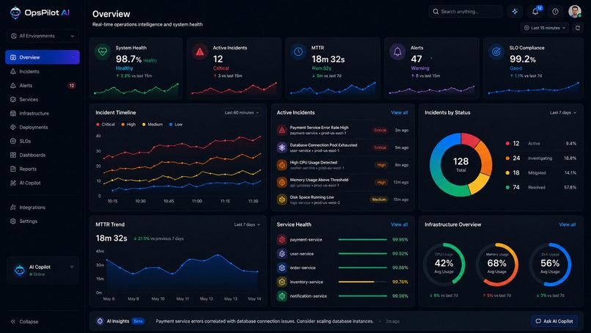The height and width of the screenshot is (333, 591).
Task: Open the user profile avatar
Action: pyautogui.click(x=575, y=11)
